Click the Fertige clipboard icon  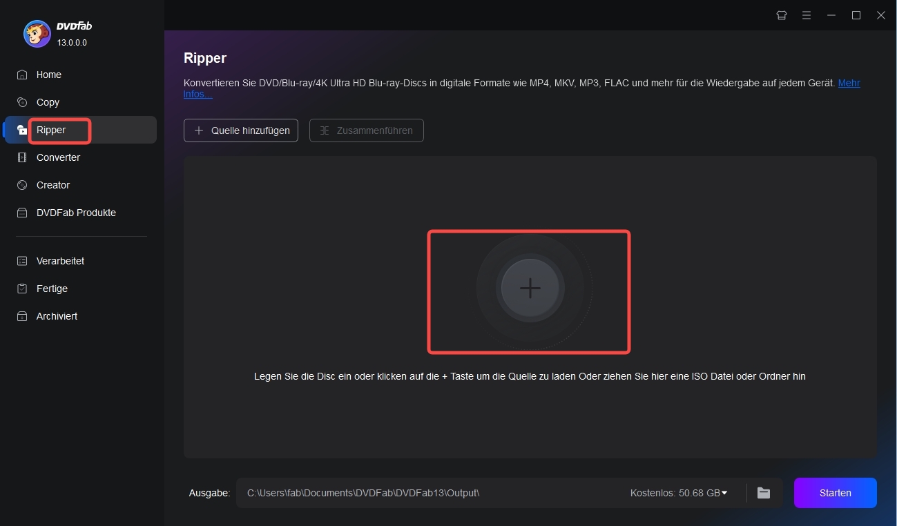click(22, 289)
